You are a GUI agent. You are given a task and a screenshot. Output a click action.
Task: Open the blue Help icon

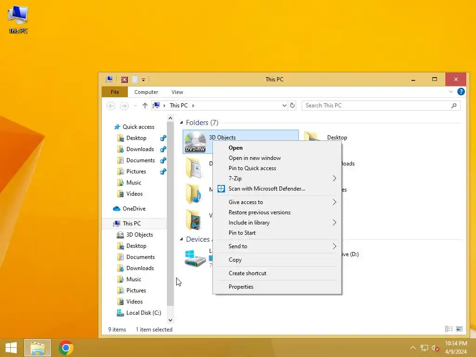(x=461, y=92)
